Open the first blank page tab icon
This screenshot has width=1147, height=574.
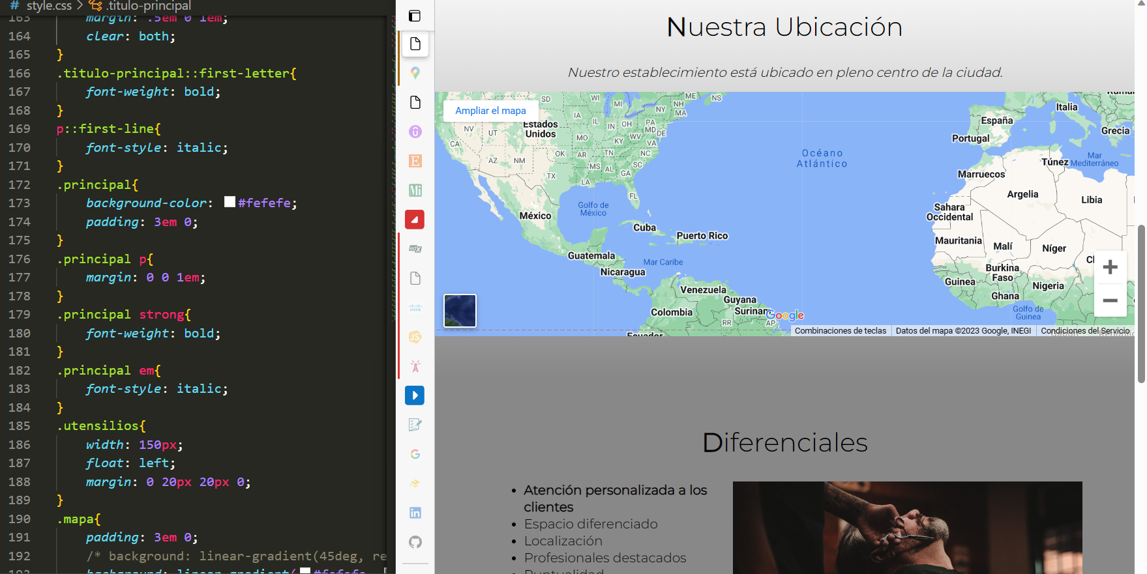pyautogui.click(x=415, y=44)
